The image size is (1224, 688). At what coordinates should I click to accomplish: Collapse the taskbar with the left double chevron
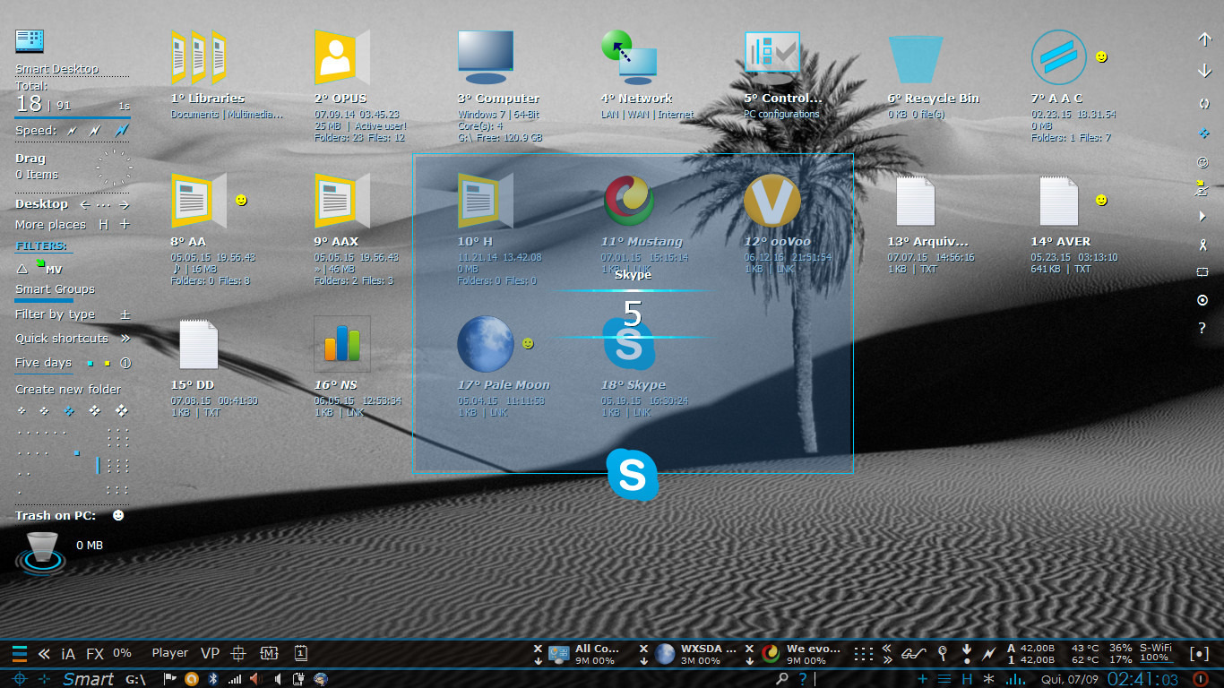coord(42,652)
